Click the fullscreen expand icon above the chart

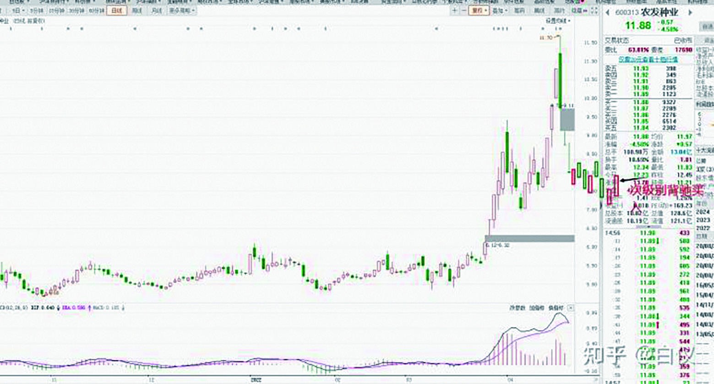click(594, 11)
